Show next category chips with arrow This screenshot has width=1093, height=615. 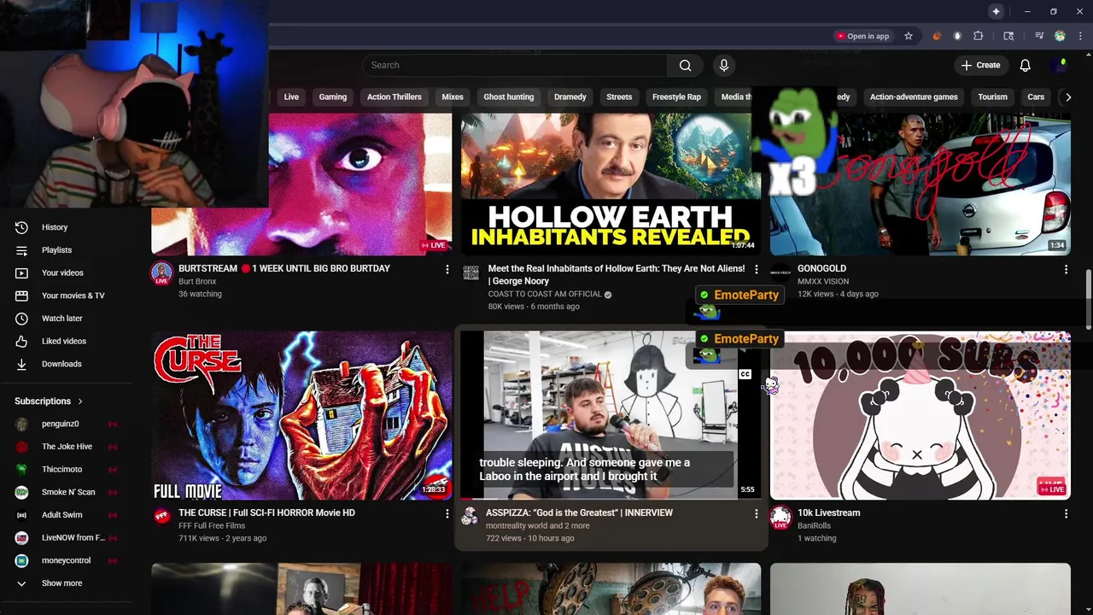pyautogui.click(x=1067, y=97)
